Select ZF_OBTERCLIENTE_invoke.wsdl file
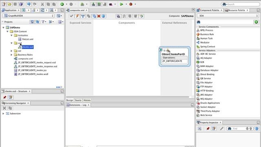The height and width of the screenshot is (147, 261). point(33,74)
